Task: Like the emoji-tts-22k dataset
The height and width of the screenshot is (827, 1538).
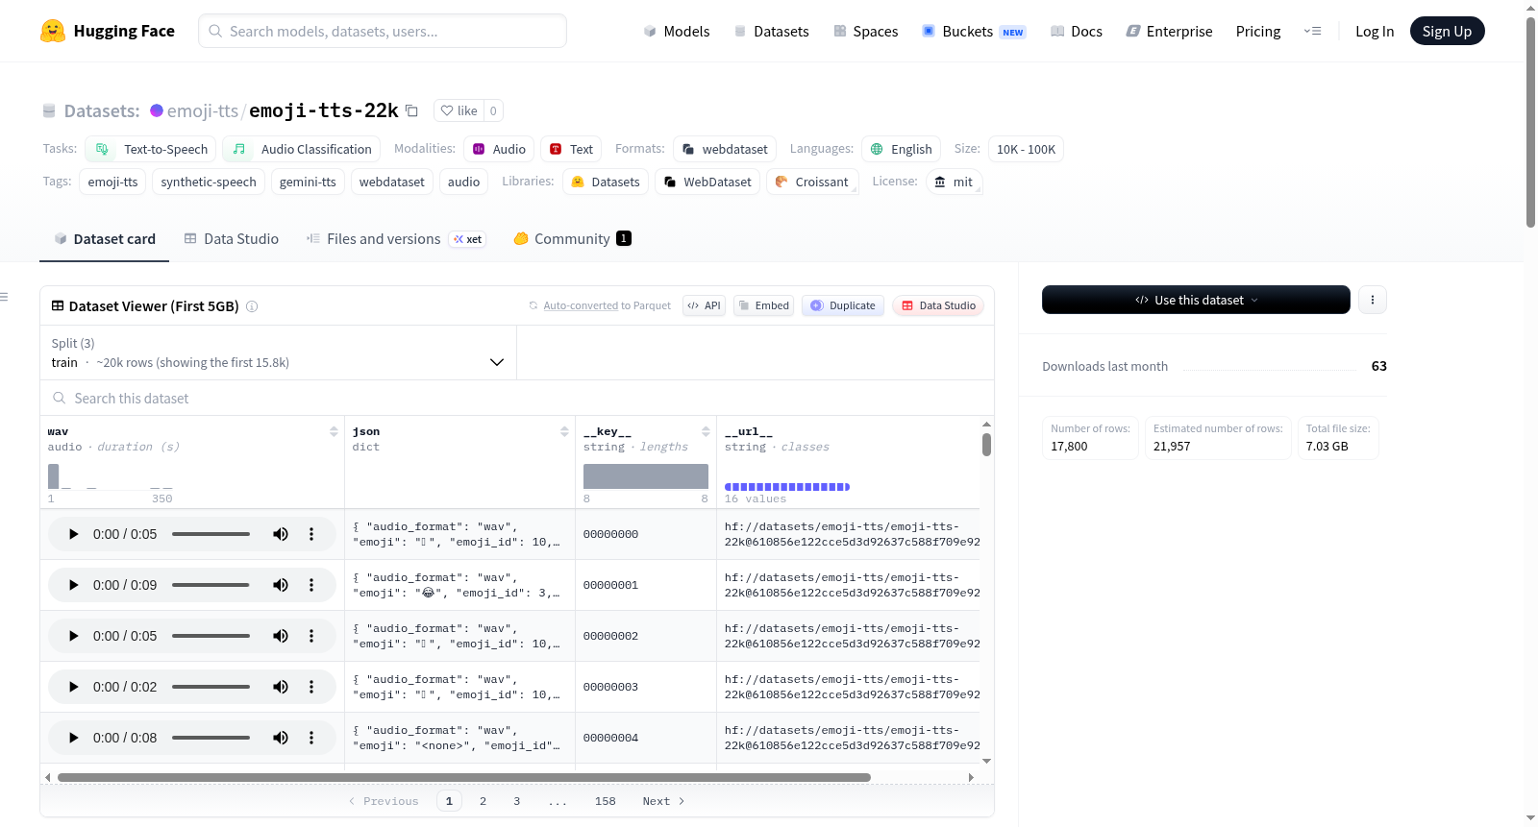Action: pyautogui.click(x=459, y=110)
